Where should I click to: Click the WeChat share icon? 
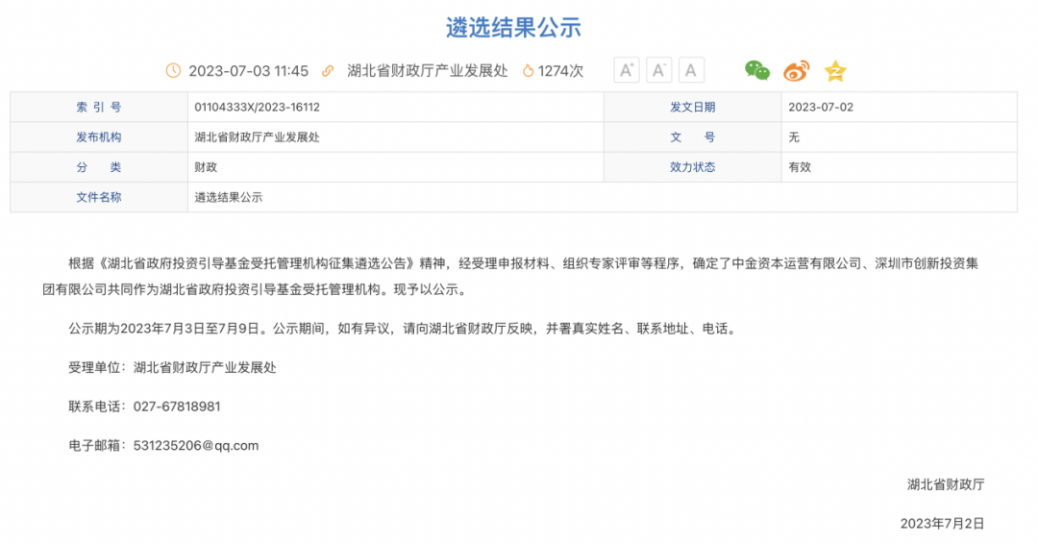click(x=756, y=70)
